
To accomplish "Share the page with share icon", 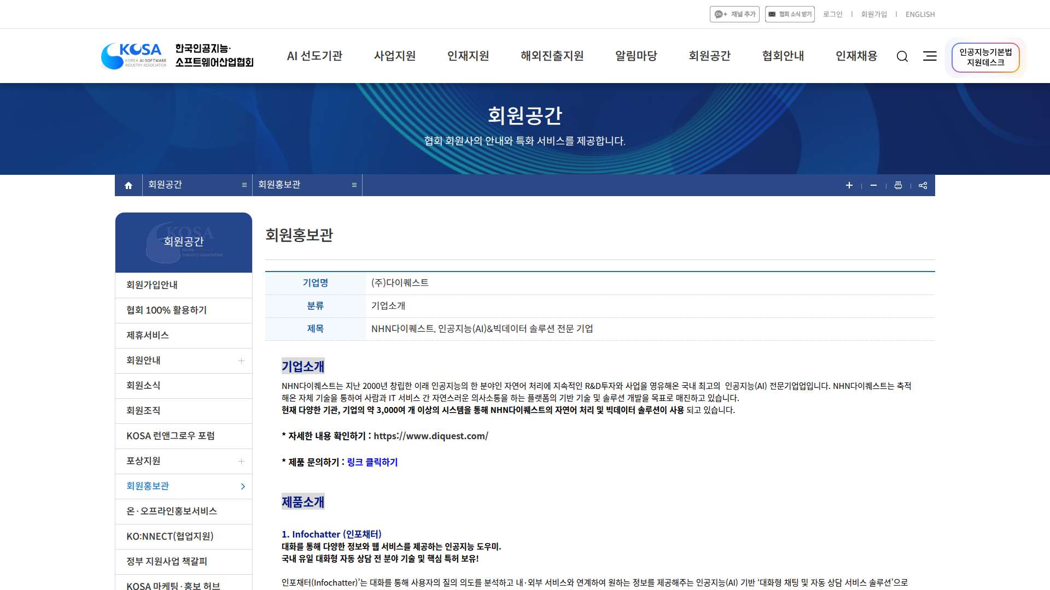I will (x=923, y=185).
